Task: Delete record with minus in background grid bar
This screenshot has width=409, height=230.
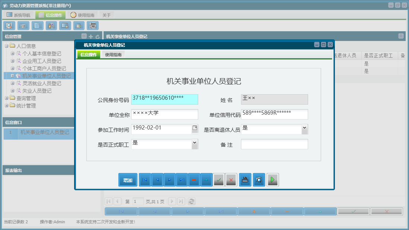Action: (287, 211)
